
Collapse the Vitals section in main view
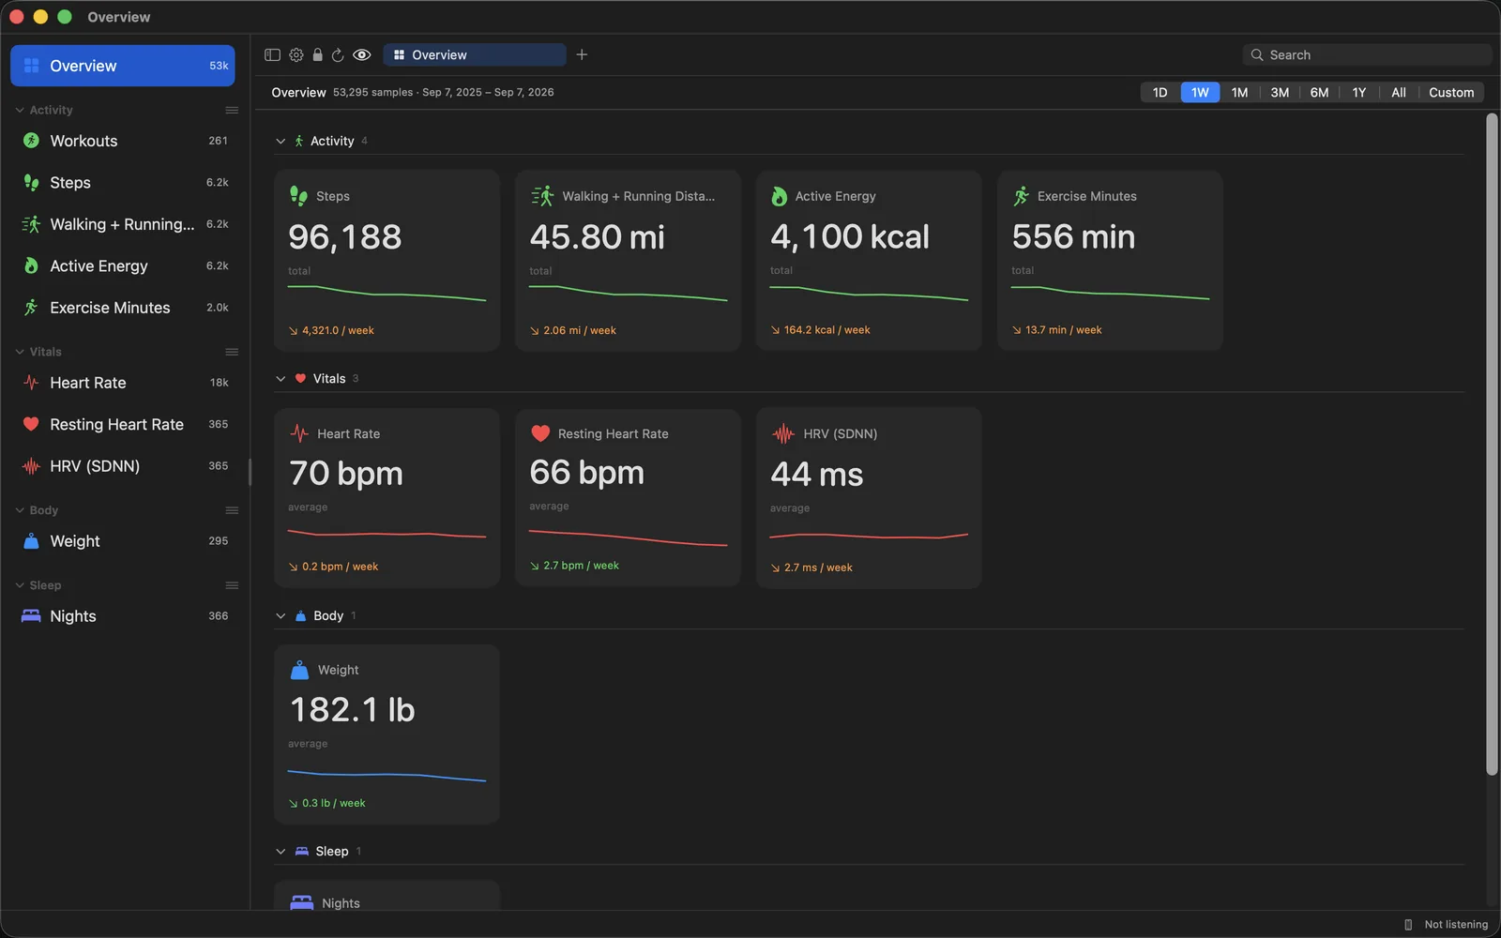click(x=280, y=379)
